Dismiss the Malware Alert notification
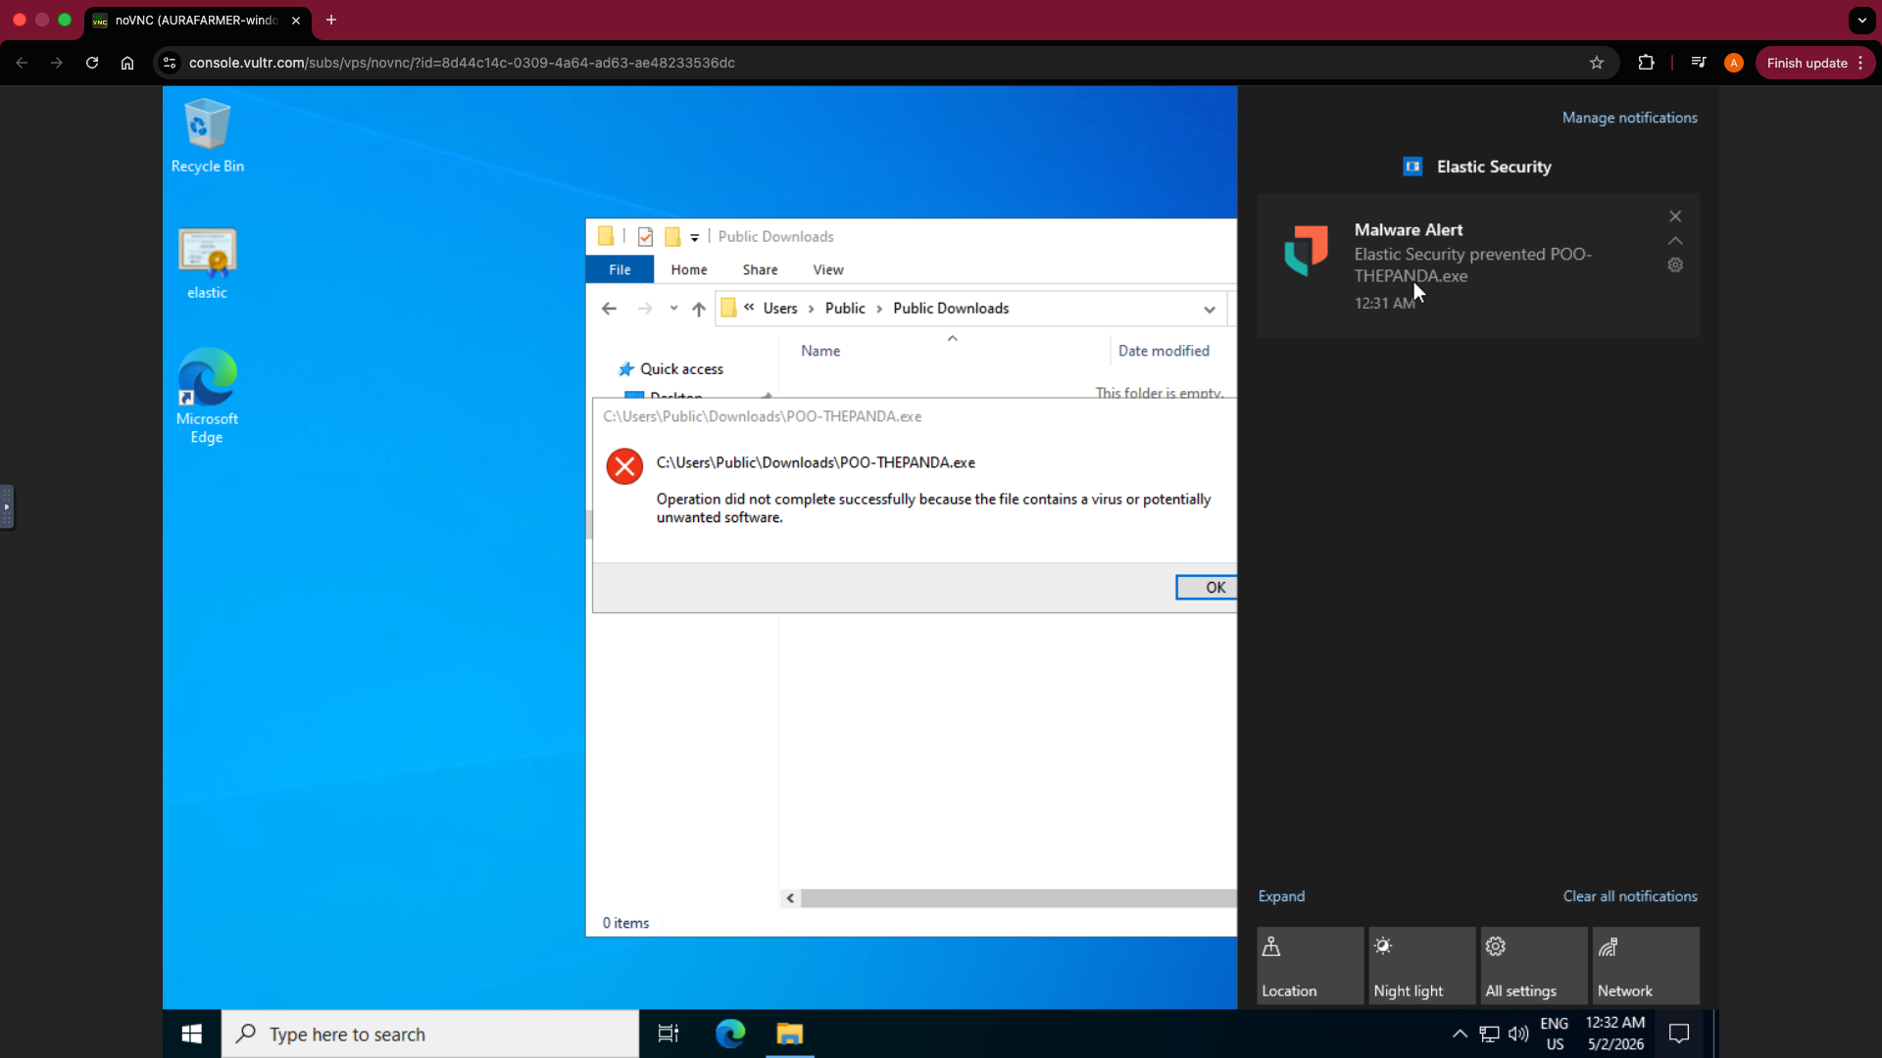 pos(1675,216)
